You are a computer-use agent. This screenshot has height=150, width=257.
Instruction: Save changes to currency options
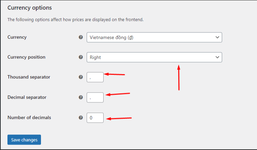24,140
